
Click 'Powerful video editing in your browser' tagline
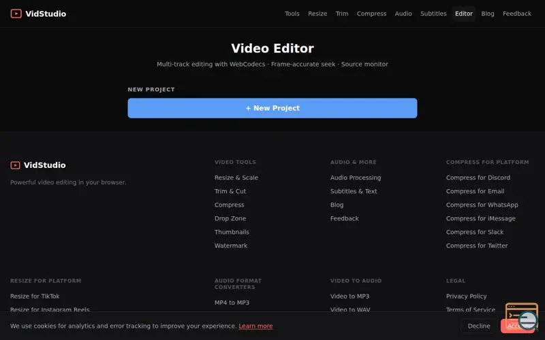coord(68,182)
